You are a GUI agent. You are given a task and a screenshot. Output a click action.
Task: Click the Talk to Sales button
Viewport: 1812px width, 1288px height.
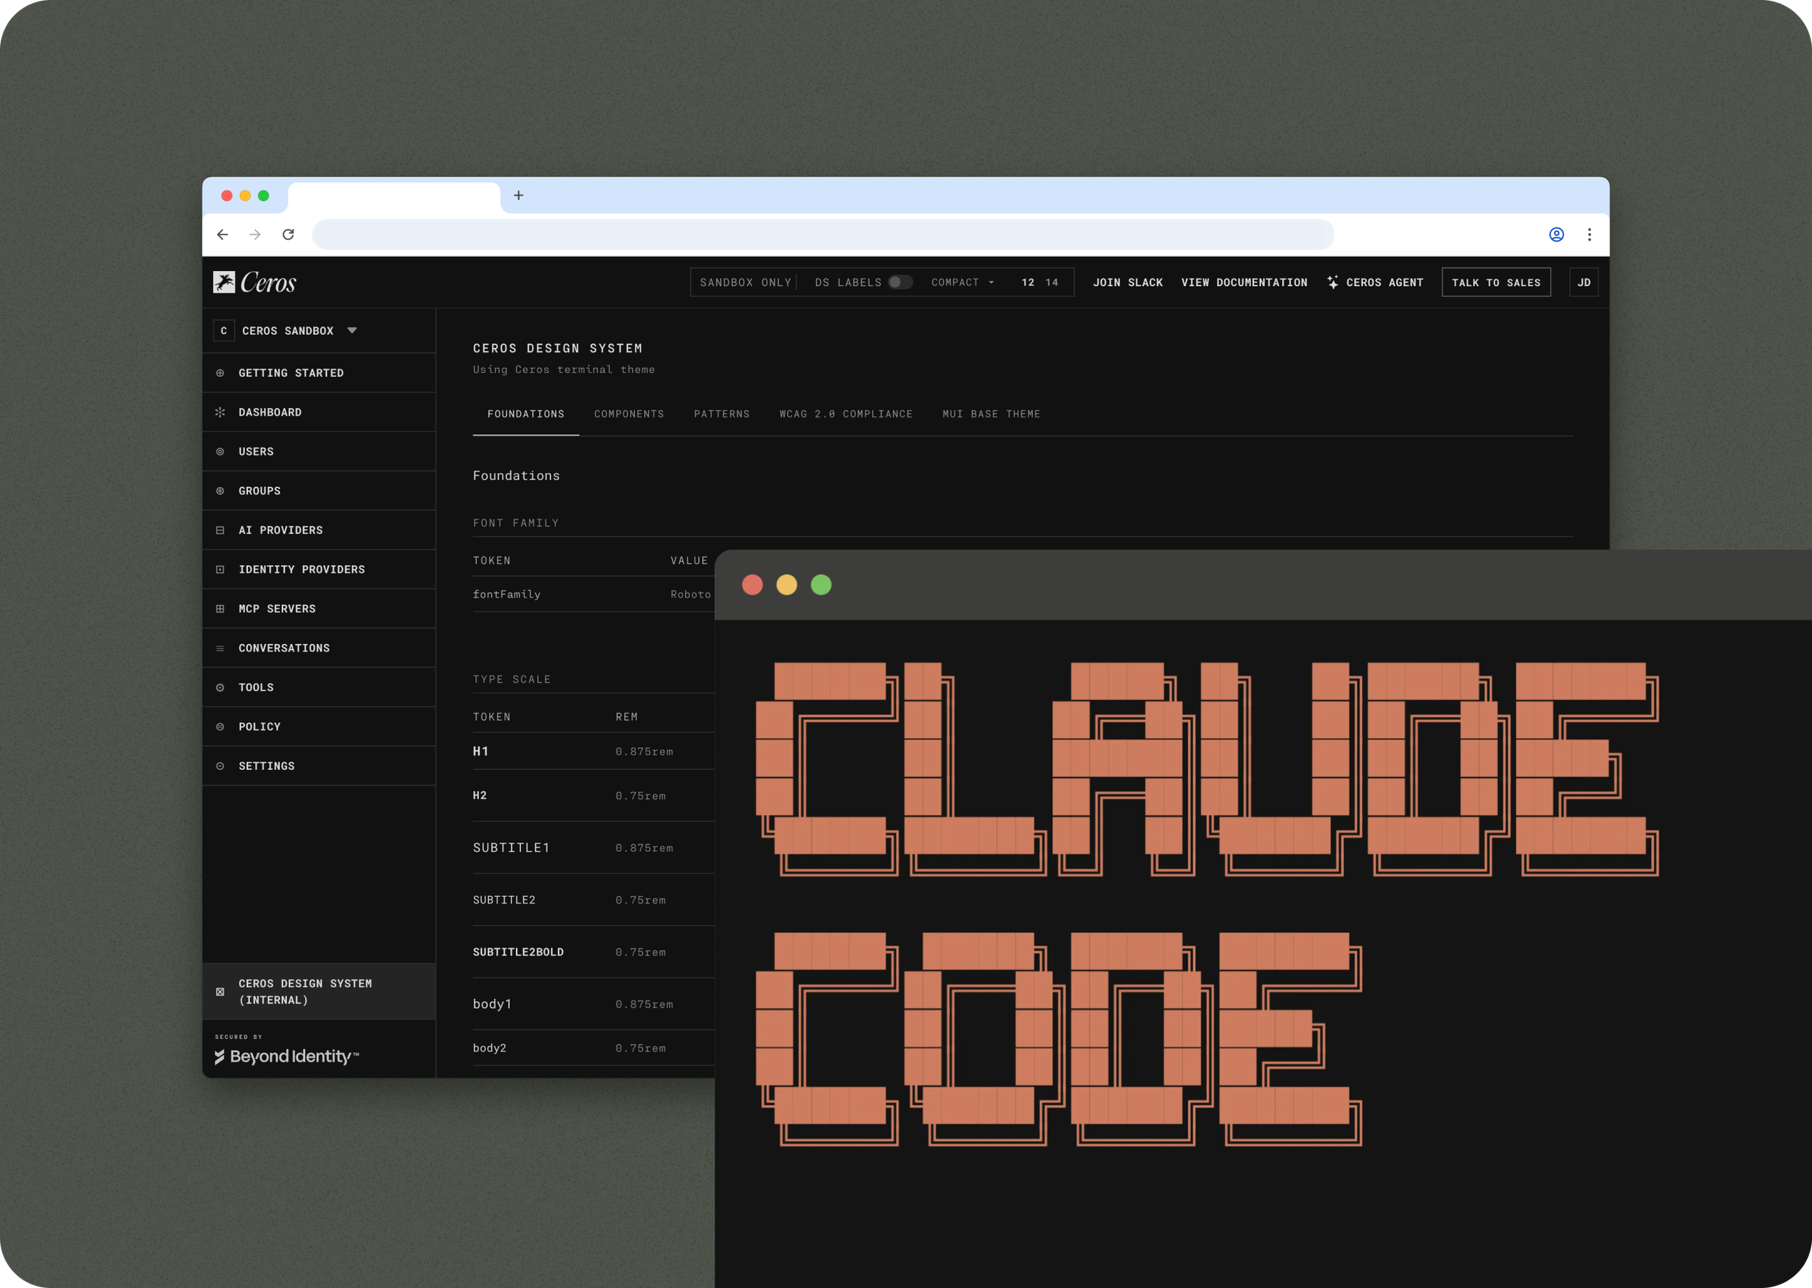pos(1495,283)
